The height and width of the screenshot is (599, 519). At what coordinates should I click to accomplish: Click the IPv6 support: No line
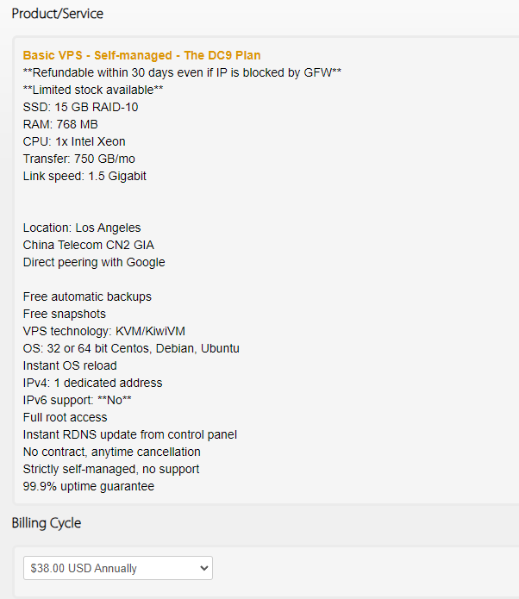78,400
